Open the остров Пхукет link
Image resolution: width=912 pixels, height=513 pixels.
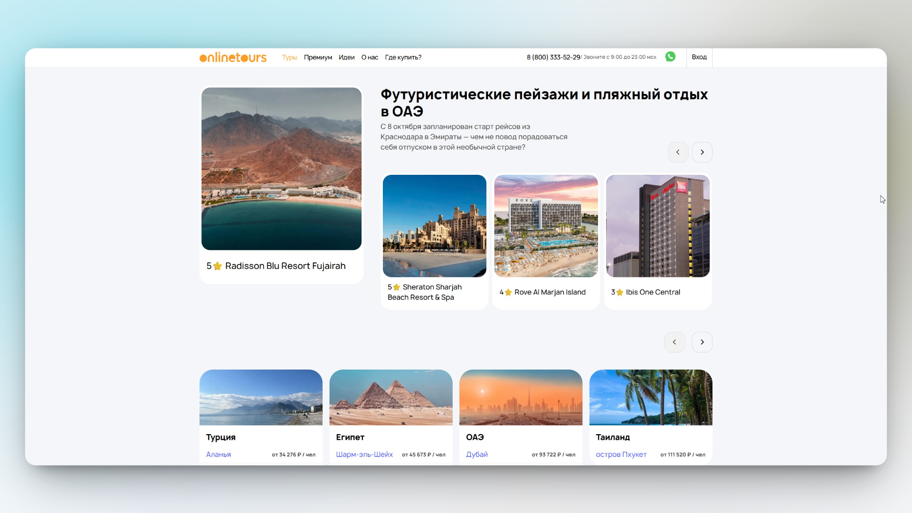click(x=621, y=455)
